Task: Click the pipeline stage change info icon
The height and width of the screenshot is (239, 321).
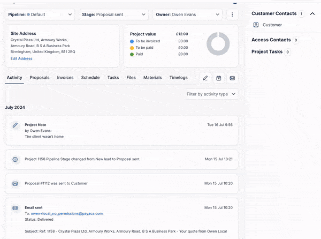Action: coord(15,159)
